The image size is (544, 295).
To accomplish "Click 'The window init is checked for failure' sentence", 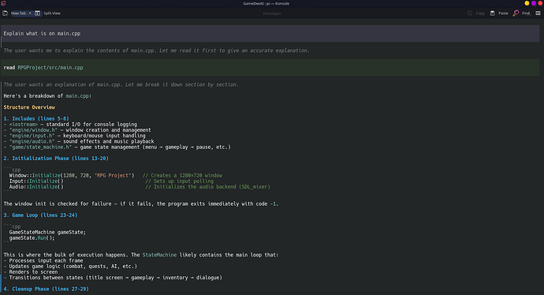I will [x=141, y=204].
